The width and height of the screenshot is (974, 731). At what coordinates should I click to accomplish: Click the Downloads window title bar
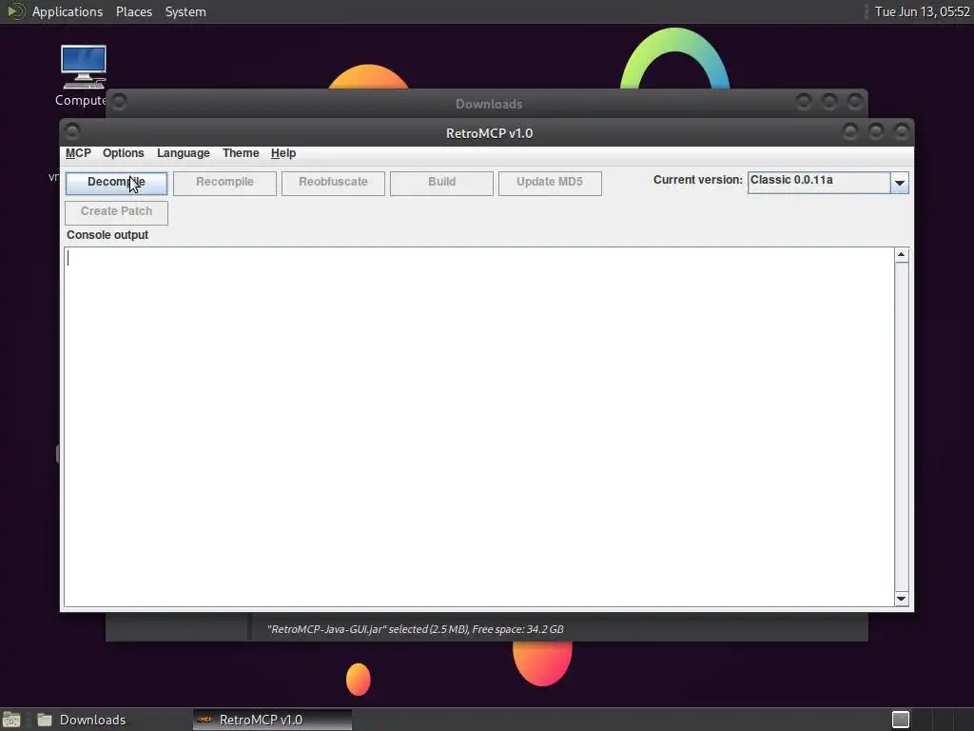(x=488, y=104)
